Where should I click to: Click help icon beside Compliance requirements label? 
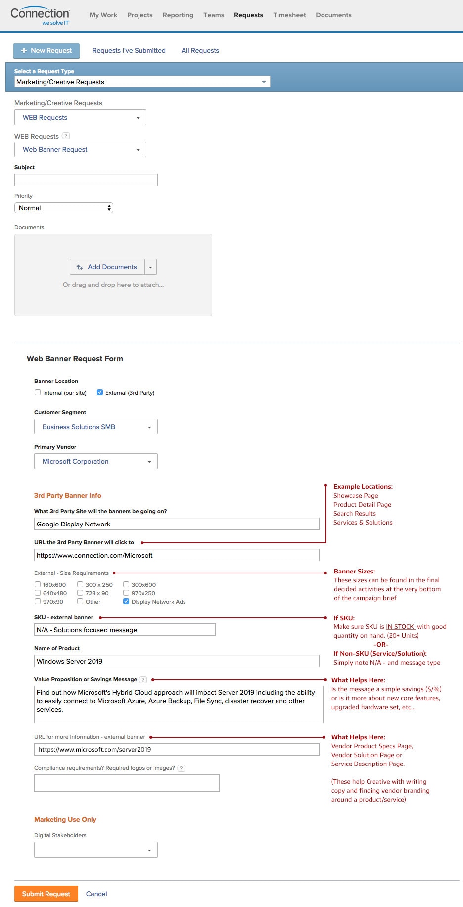tap(182, 768)
